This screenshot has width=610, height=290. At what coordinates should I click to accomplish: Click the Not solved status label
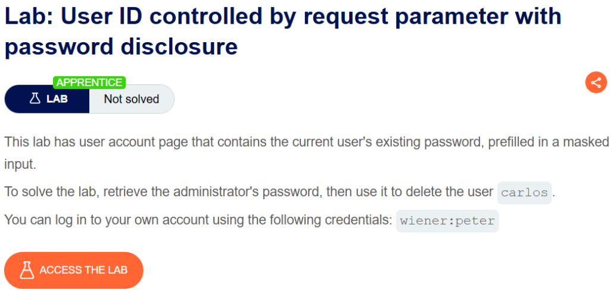[x=132, y=99]
